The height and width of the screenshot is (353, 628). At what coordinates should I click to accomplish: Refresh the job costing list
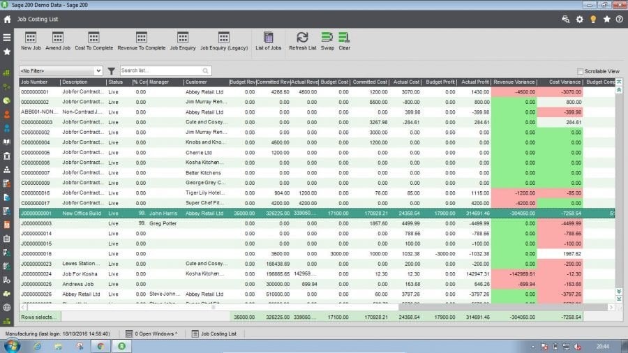point(302,41)
